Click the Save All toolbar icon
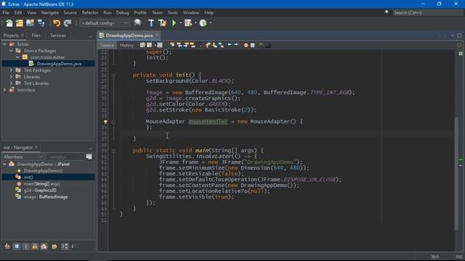Screen dimensions: 465x261 [x=41, y=23]
